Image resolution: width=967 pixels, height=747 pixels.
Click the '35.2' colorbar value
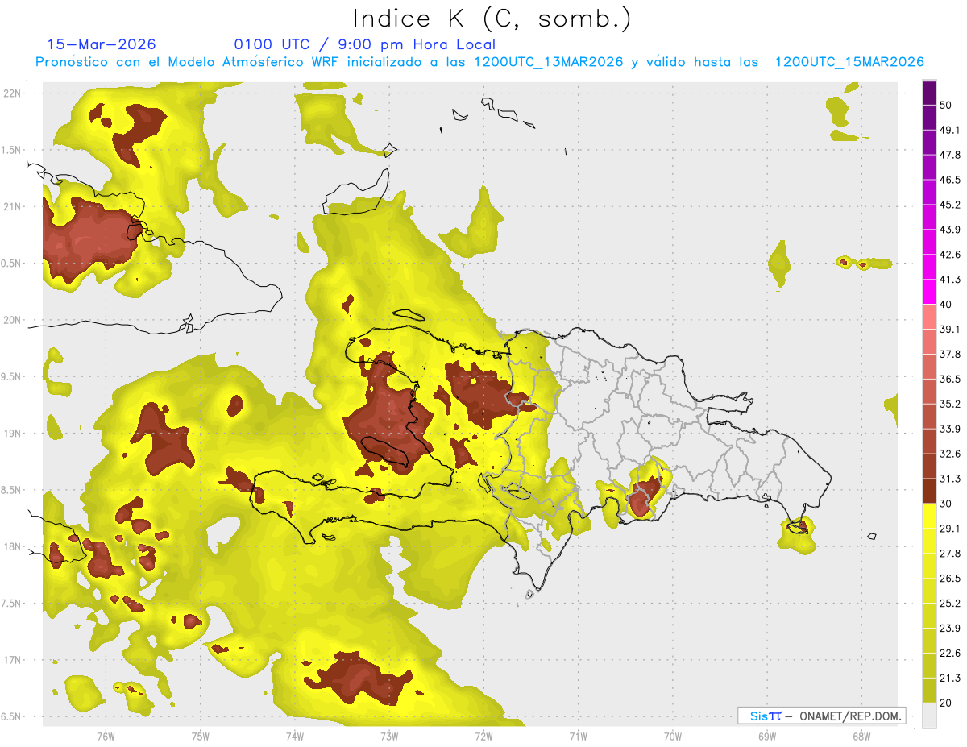pyautogui.click(x=950, y=404)
